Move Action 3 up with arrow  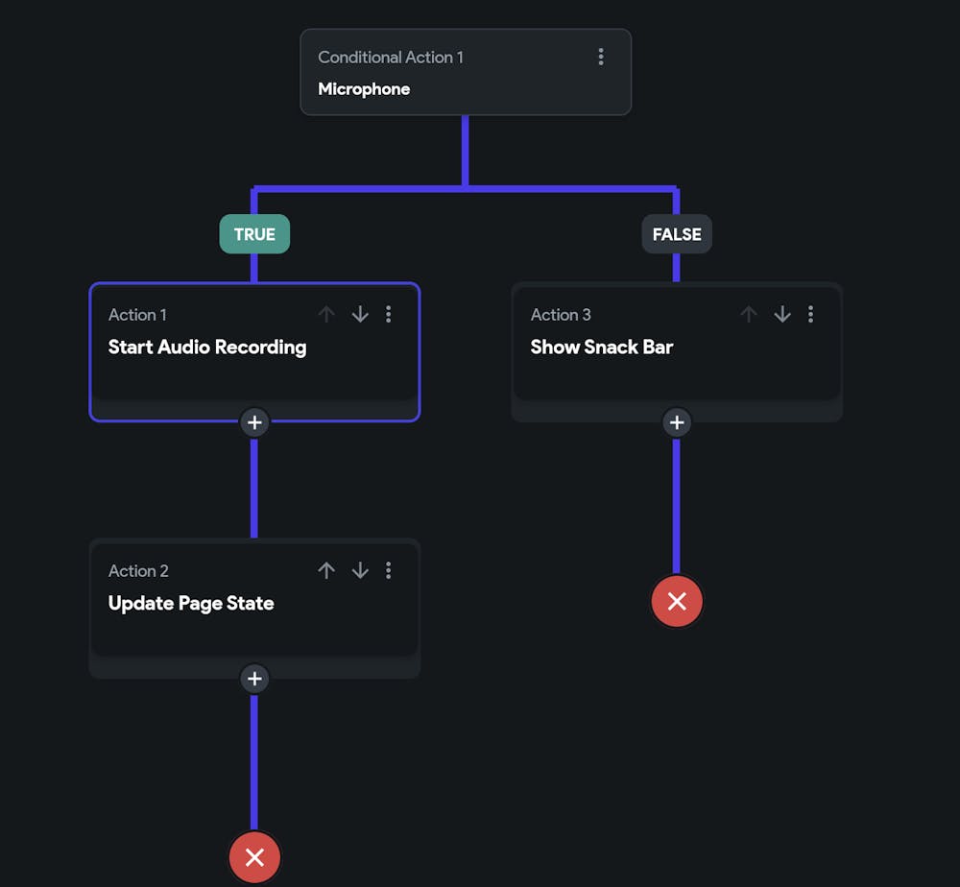(749, 314)
